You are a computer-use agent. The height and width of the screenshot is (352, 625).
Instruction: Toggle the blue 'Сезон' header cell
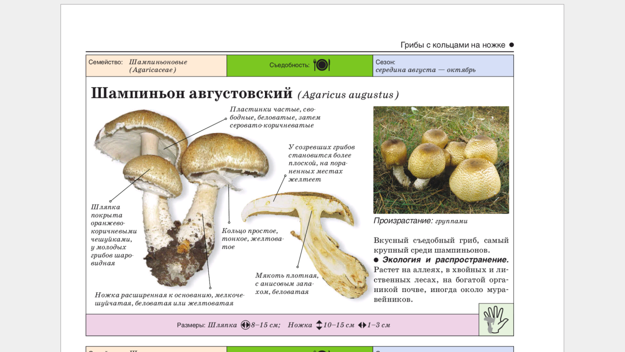point(442,64)
